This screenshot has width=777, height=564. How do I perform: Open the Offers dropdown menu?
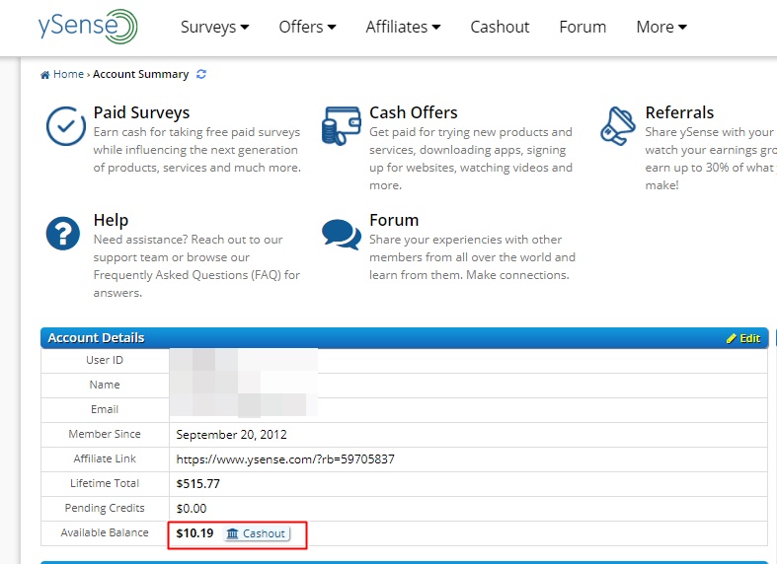[x=307, y=27]
